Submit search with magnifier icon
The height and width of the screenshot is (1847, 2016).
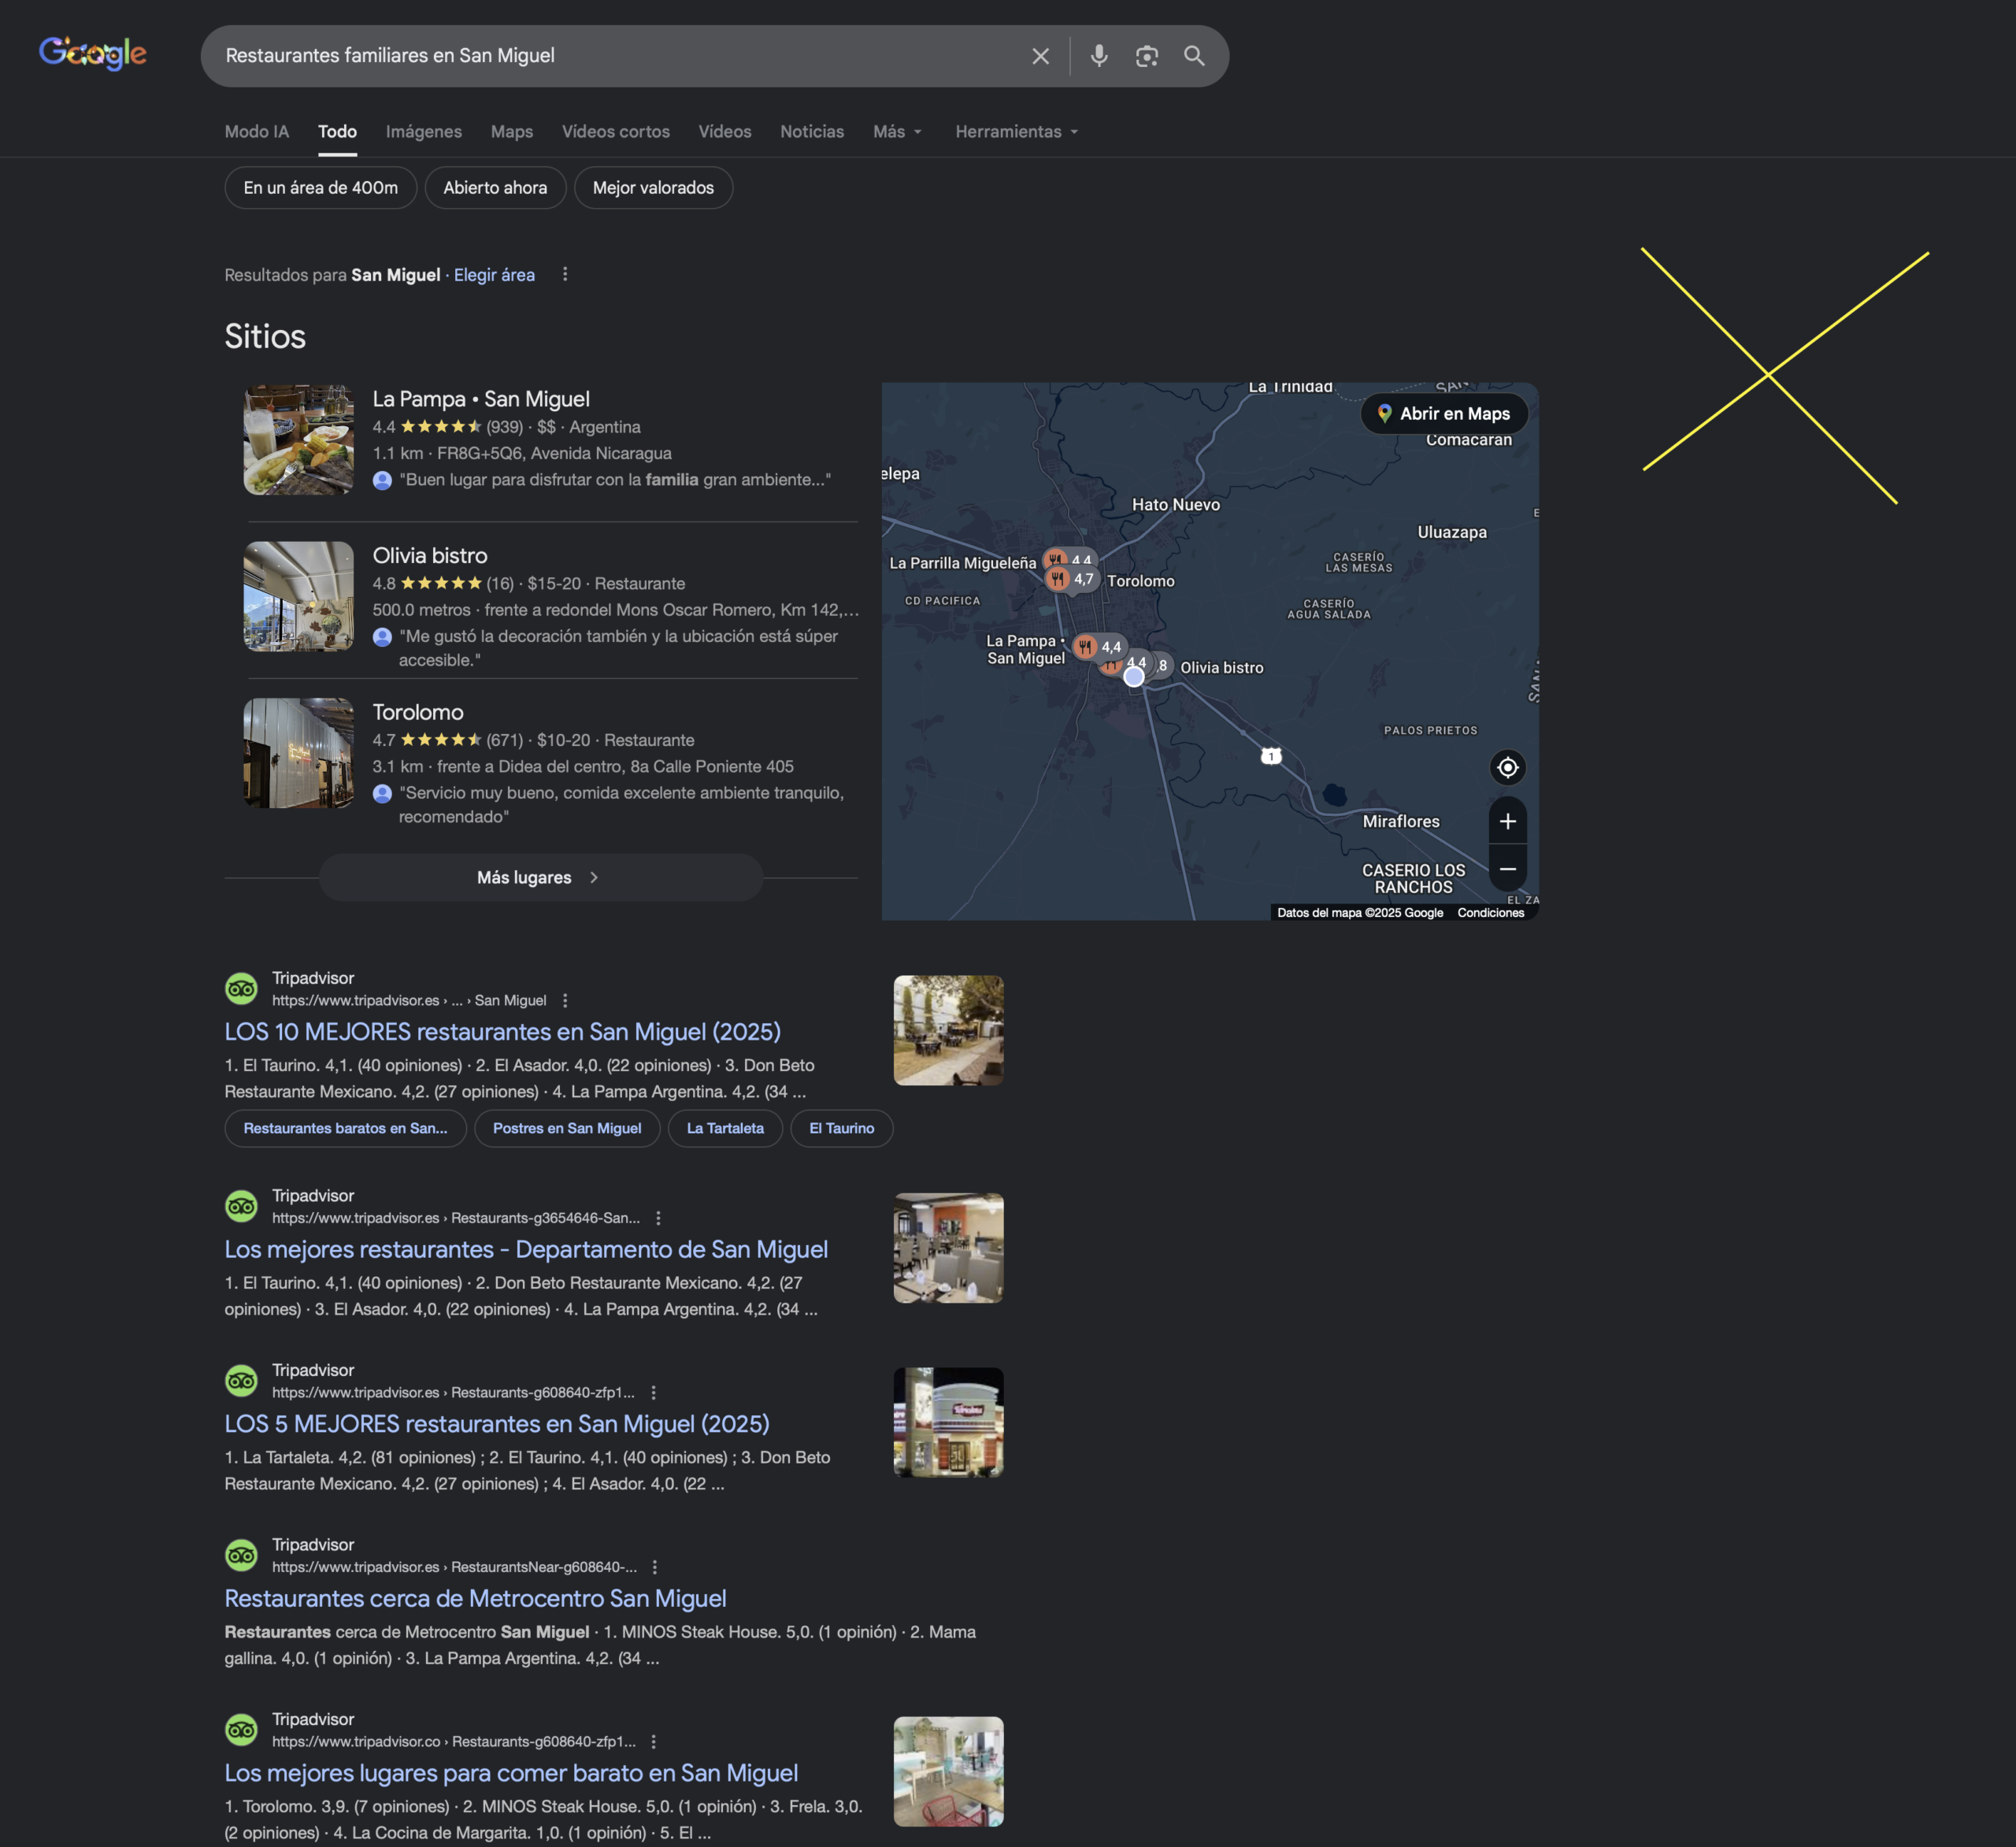1194,56
